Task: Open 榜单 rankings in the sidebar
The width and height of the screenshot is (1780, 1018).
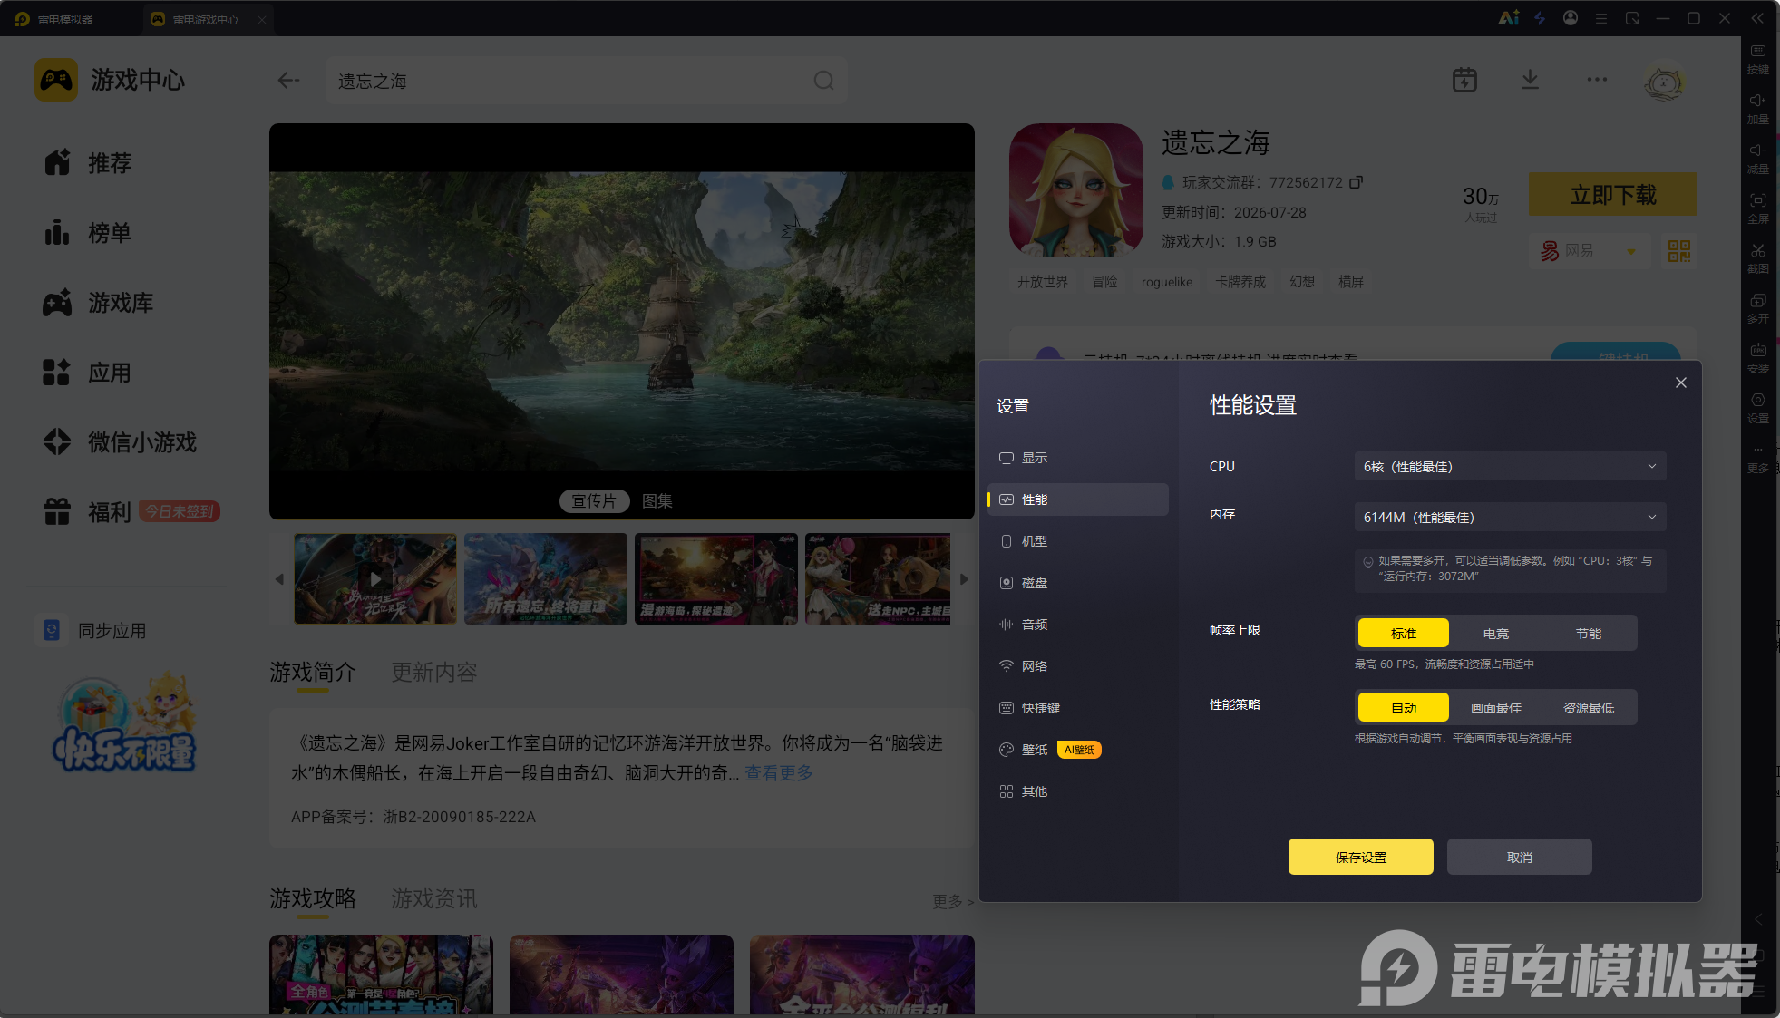Action: (x=88, y=233)
